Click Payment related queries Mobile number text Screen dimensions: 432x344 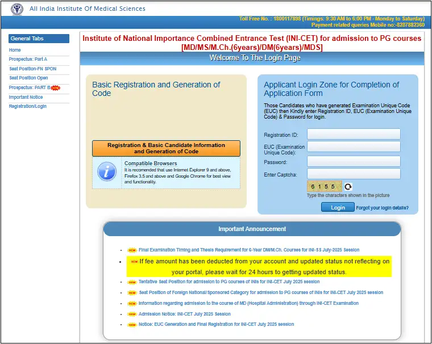point(368,25)
